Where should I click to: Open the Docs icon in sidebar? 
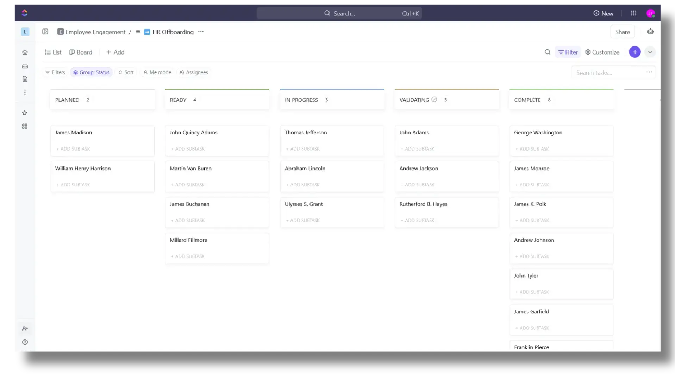[25, 79]
